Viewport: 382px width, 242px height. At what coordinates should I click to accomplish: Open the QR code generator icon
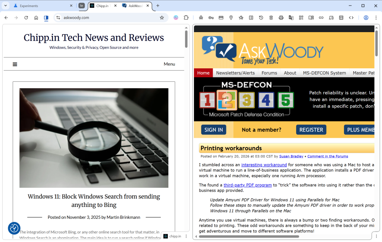pyautogui.click(x=301, y=18)
